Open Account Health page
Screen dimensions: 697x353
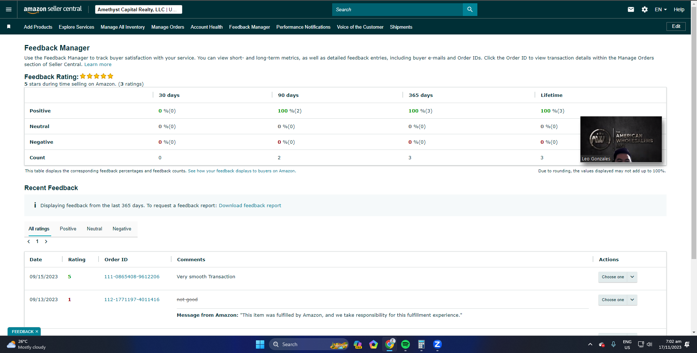click(x=207, y=27)
